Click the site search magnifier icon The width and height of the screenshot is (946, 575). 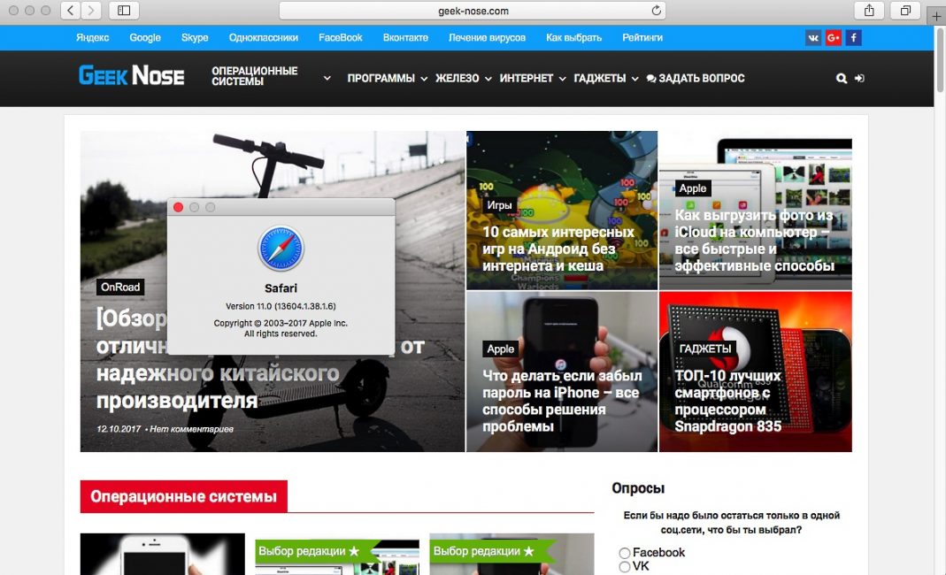tap(841, 79)
